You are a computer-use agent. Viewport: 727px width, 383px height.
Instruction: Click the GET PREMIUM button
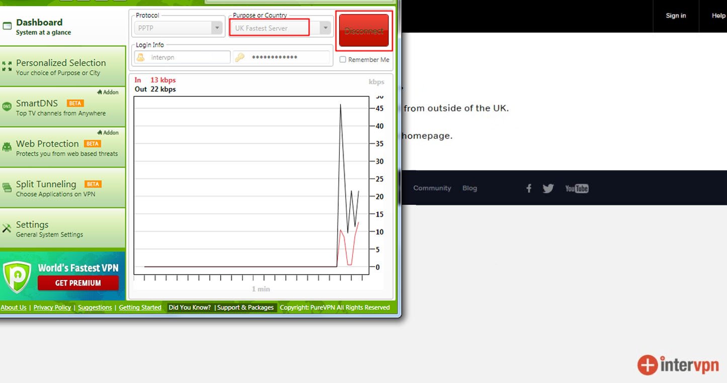78,283
